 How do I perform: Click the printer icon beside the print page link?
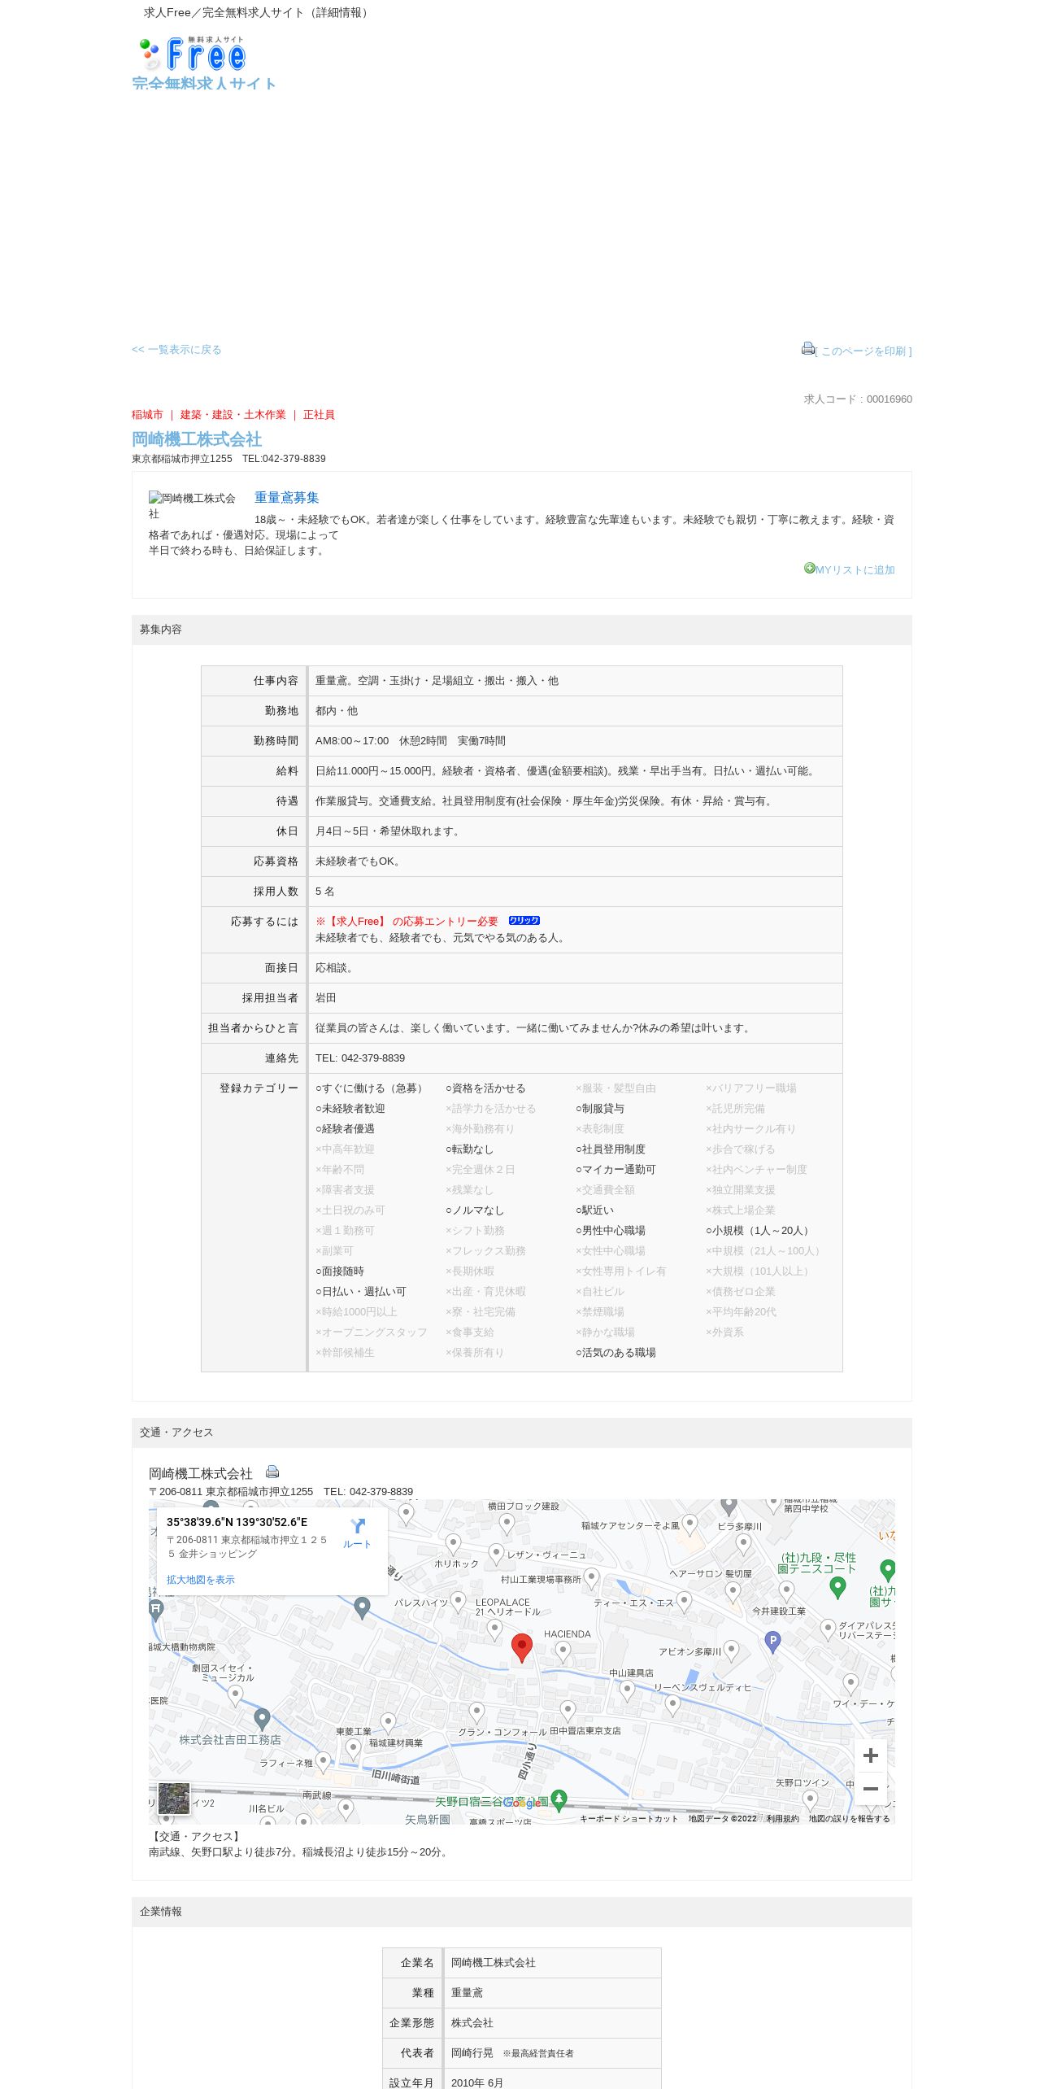coord(808,348)
